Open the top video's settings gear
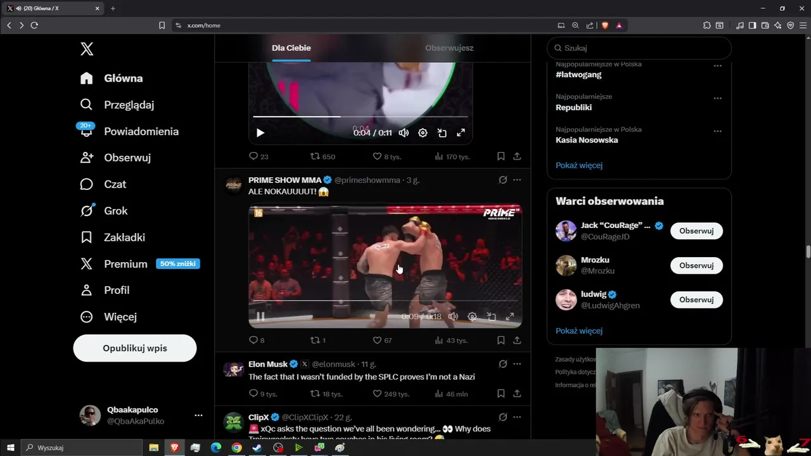Viewport: 811px width, 456px height. click(x=423, y=132)
